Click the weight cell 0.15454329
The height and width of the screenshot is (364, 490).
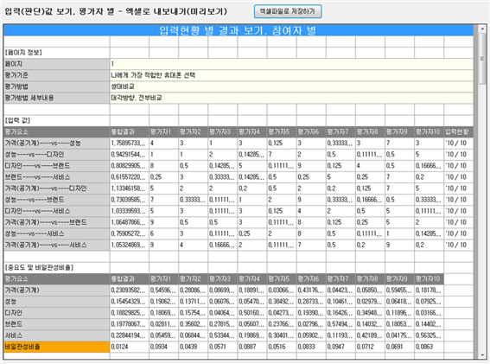(x=130, y=302)
